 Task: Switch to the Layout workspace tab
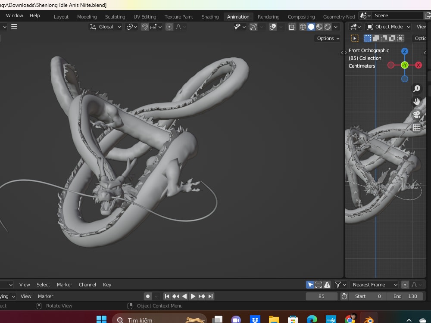61,17
